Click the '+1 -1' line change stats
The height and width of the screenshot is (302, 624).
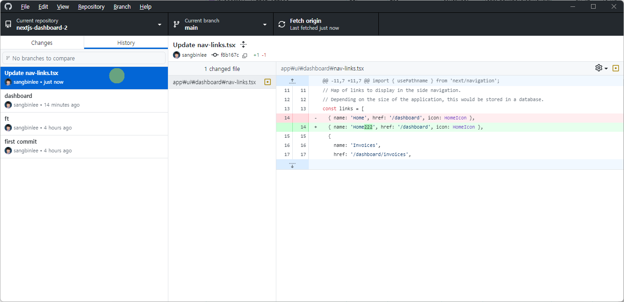coord(260,55)
